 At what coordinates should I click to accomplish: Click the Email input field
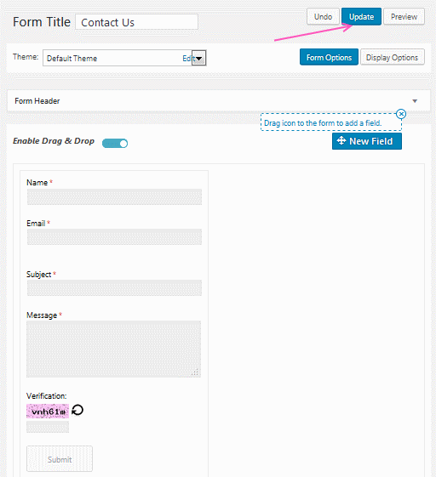pos(114,237)
